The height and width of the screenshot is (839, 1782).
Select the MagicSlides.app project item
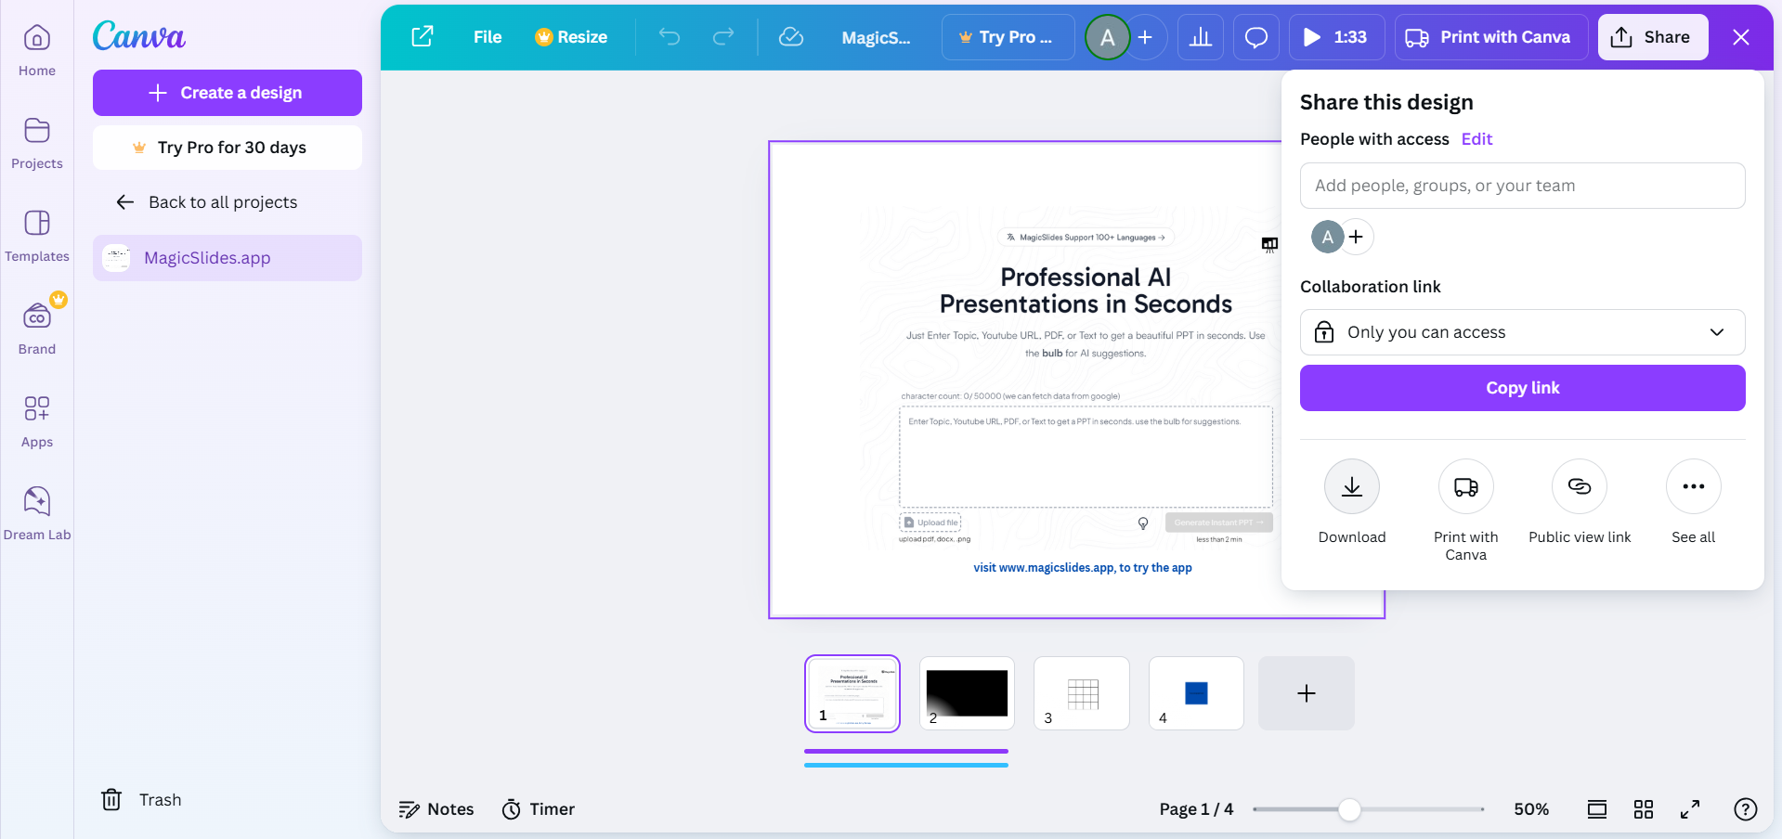coord(228,258)
